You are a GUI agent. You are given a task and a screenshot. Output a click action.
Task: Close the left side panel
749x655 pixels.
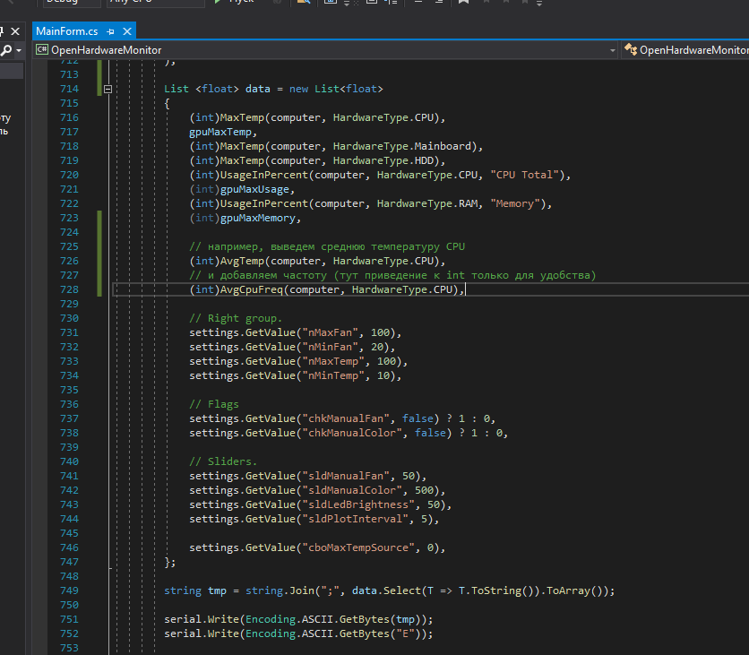15,31
